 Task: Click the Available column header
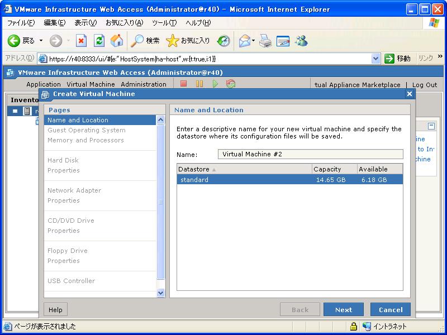pos(380,169)
